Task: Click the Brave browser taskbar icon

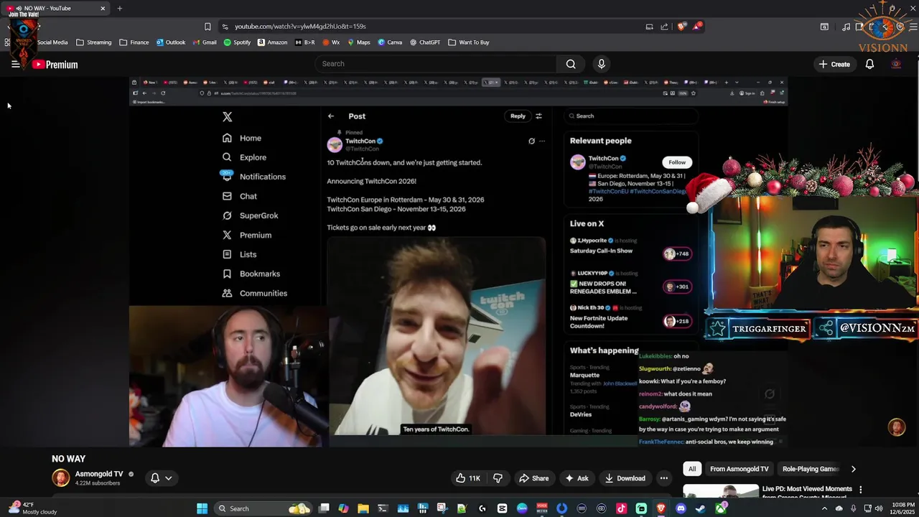Action: click(661, 508)
